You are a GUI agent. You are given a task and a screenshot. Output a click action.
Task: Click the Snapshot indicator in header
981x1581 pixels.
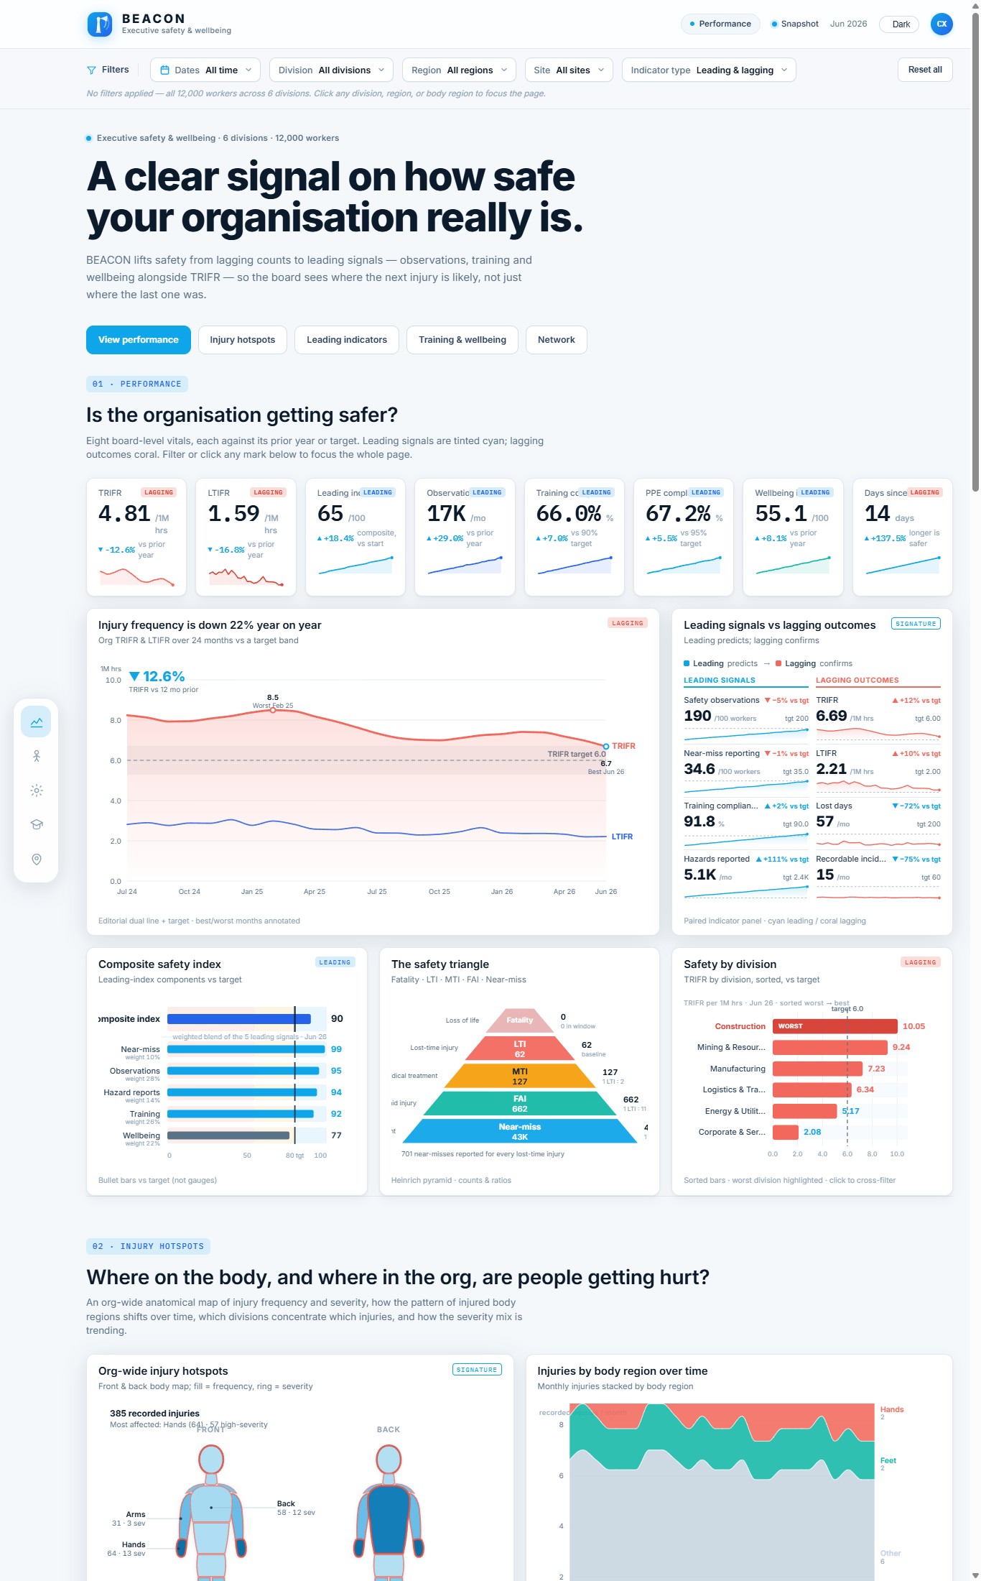(x=794, y=24)
